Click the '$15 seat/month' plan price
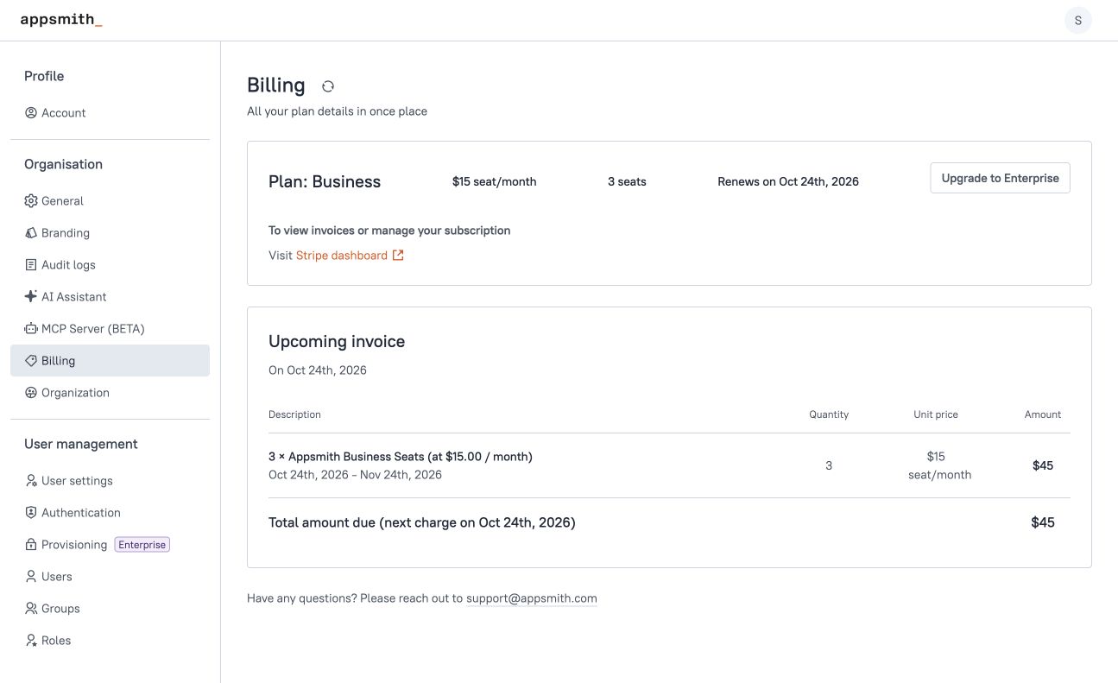 [x=495, y=181]
